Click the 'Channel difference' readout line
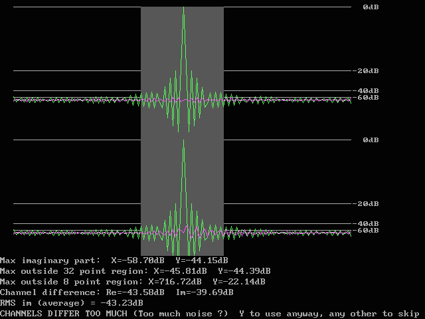This screenshot has height=319, width=425. click(117, 292)
